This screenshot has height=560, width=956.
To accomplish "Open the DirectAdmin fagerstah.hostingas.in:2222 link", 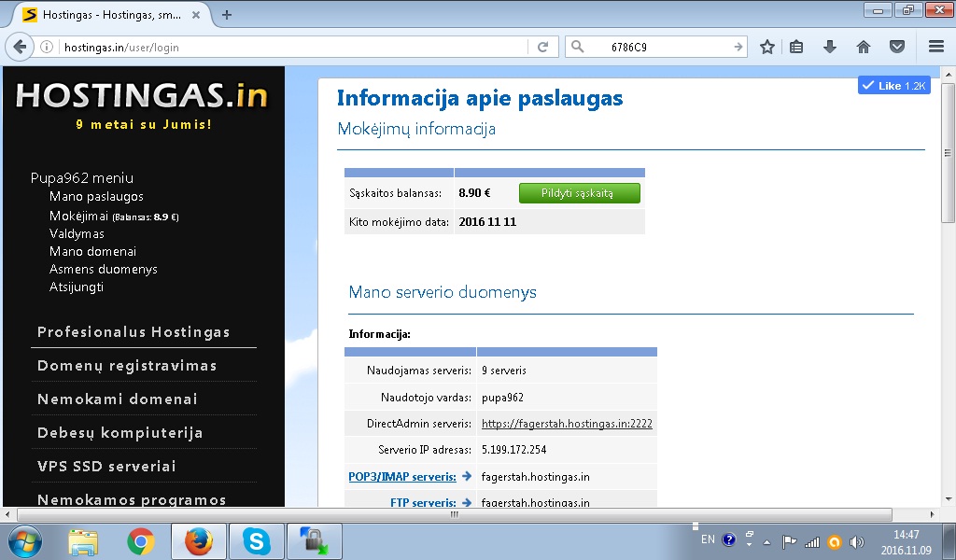I will click(567, 424).
